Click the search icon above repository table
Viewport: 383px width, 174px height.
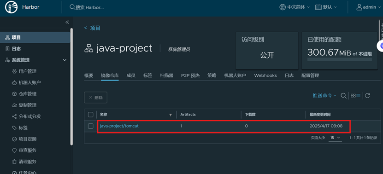coord(343,96)
